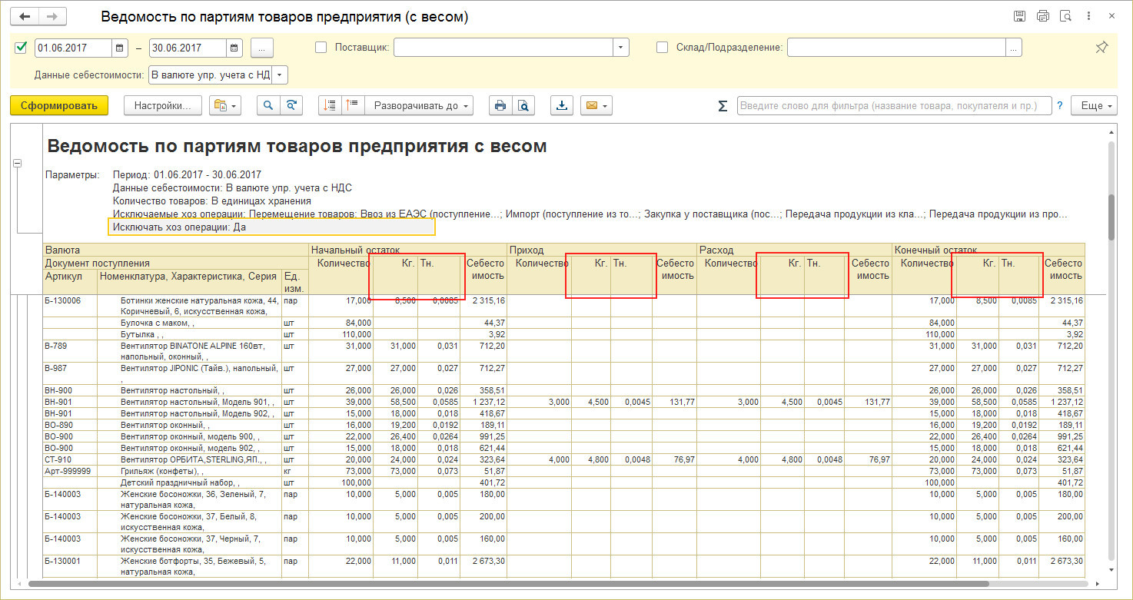Viewport: 1133px width, 600px height.
Task: Click the Расход column header
Action: tap(795, 250)
